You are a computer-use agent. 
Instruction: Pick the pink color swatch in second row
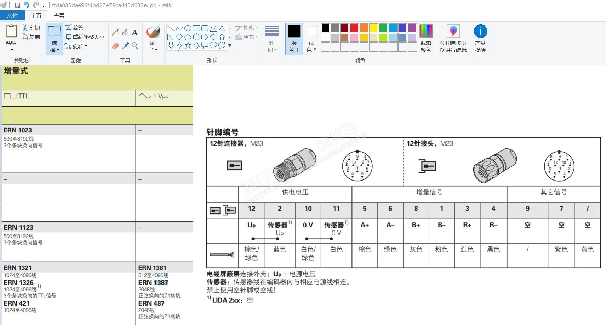coord(354,37)
